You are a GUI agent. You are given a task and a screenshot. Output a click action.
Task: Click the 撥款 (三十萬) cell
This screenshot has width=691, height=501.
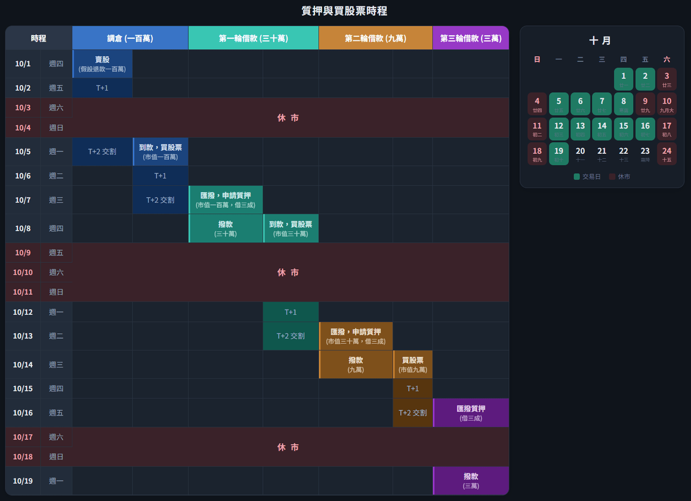[x=226, y=228]
